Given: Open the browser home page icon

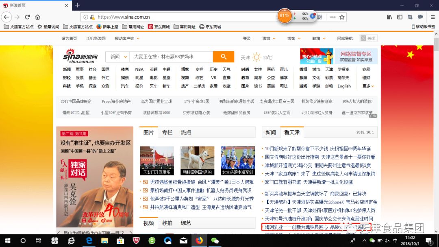Looking at the screenshot, I should [x=37, y=17].
